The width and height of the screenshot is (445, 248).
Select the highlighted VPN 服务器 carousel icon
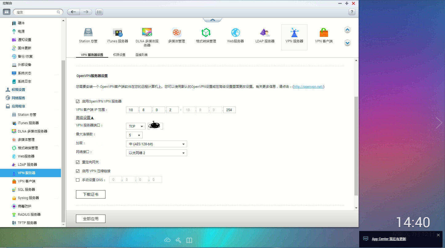coord(294,37)
